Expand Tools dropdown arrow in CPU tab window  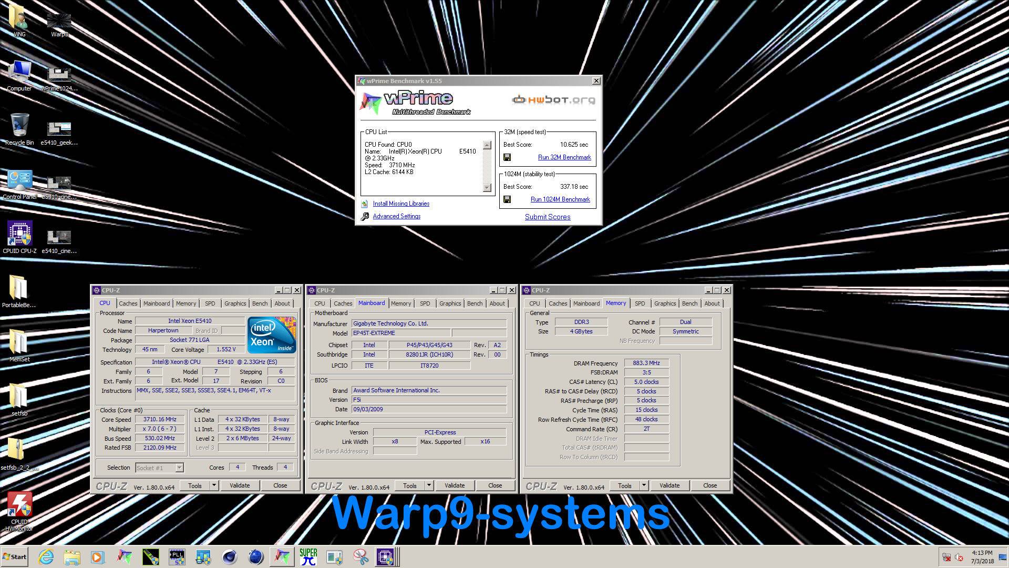click(x=214, y=485)
